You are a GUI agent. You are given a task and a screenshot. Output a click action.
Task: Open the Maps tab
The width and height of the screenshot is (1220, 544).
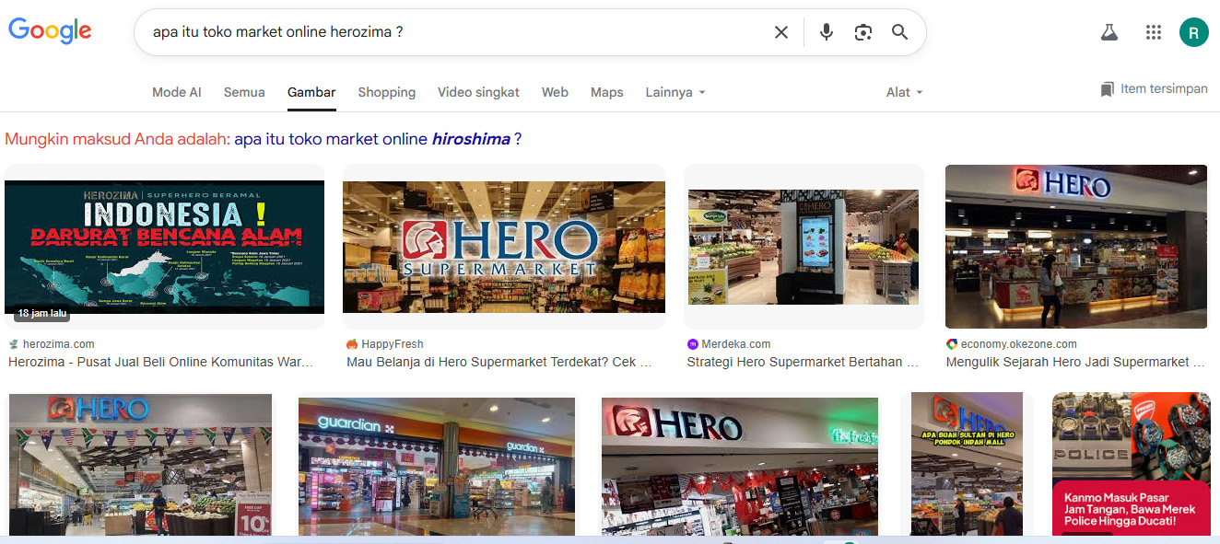pos(607,92)
